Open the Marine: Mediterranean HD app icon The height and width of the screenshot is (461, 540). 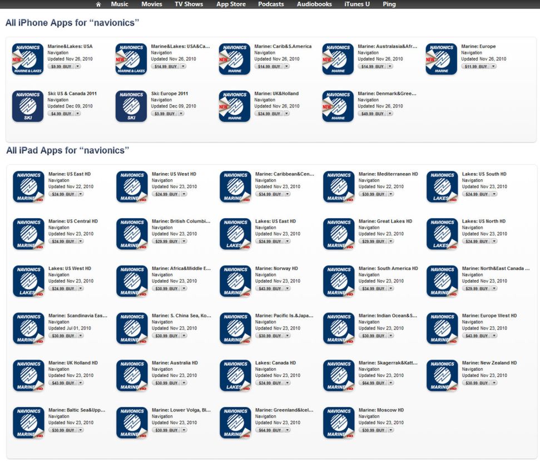339,187
